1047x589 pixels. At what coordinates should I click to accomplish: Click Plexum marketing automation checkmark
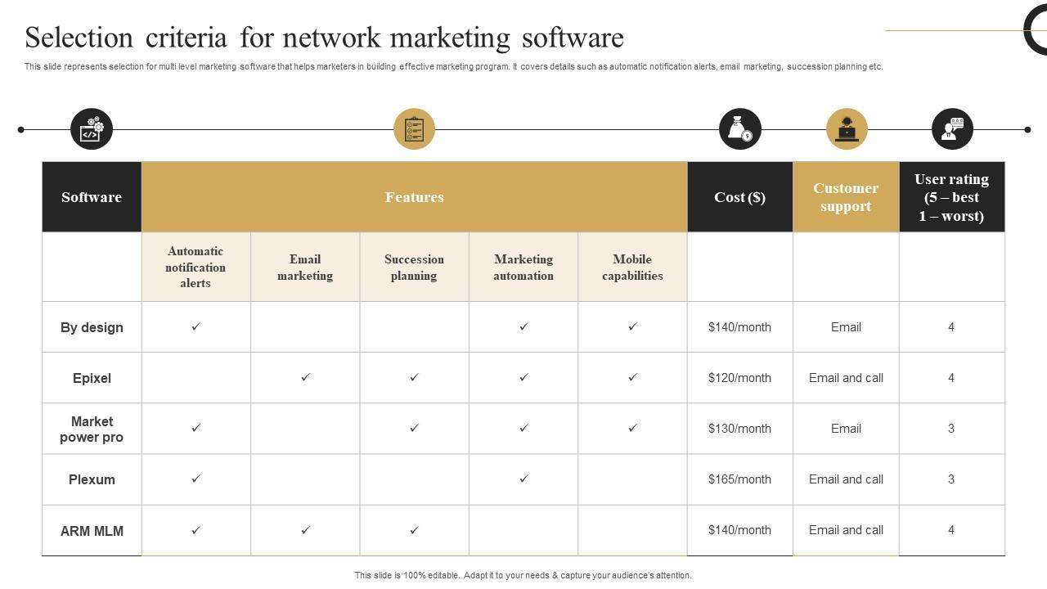click(x=523, y=479)
